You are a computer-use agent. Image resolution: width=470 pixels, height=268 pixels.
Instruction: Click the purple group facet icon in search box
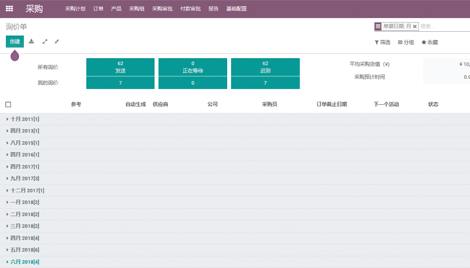[378, 26]
